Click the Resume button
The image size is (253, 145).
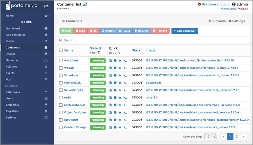(x=142, y=31)
